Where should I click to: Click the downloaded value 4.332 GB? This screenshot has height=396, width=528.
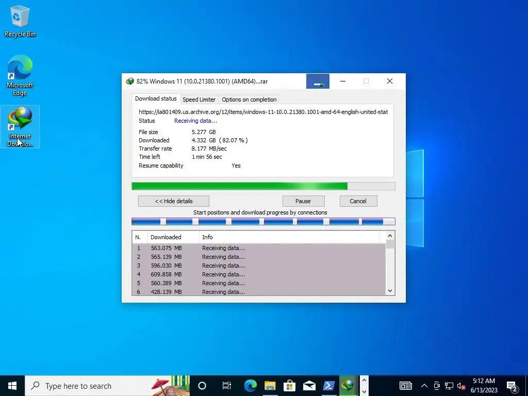(204, 140)
